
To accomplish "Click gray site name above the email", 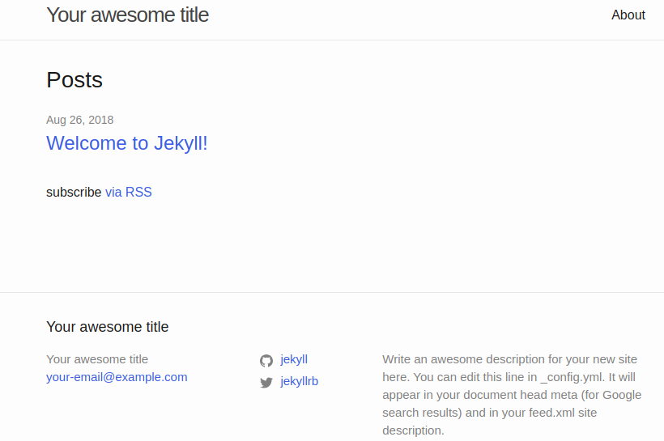I will pos(97,359).
